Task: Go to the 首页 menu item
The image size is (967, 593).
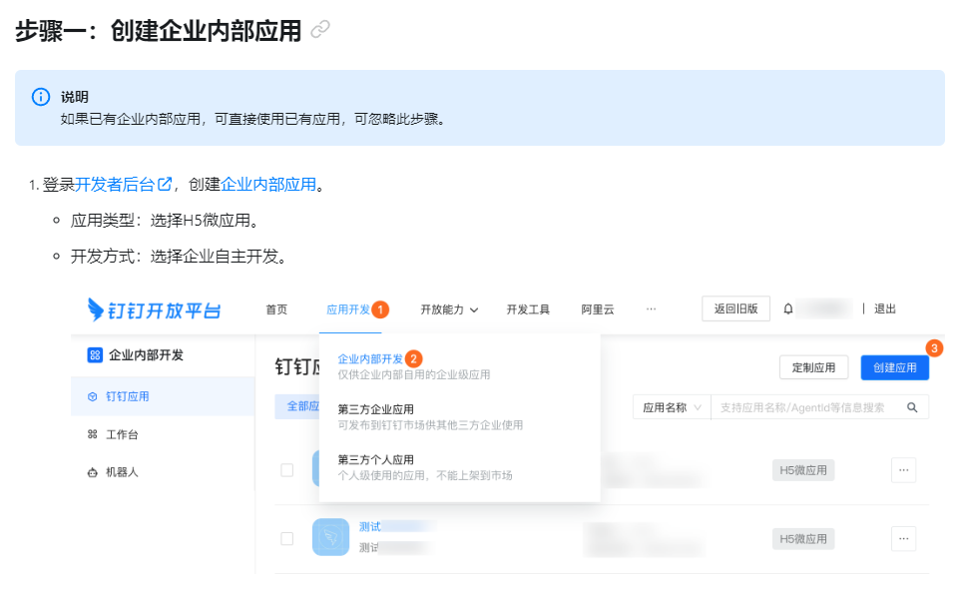Action: [x=276, y=309]
